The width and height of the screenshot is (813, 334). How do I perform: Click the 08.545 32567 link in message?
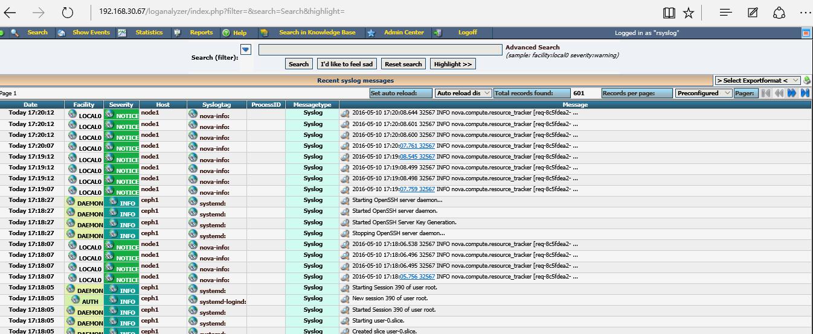417,157
